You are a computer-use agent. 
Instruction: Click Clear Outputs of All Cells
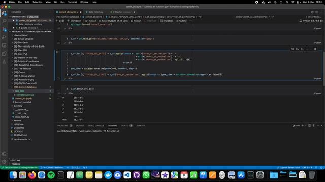click(x=113, y=21)
